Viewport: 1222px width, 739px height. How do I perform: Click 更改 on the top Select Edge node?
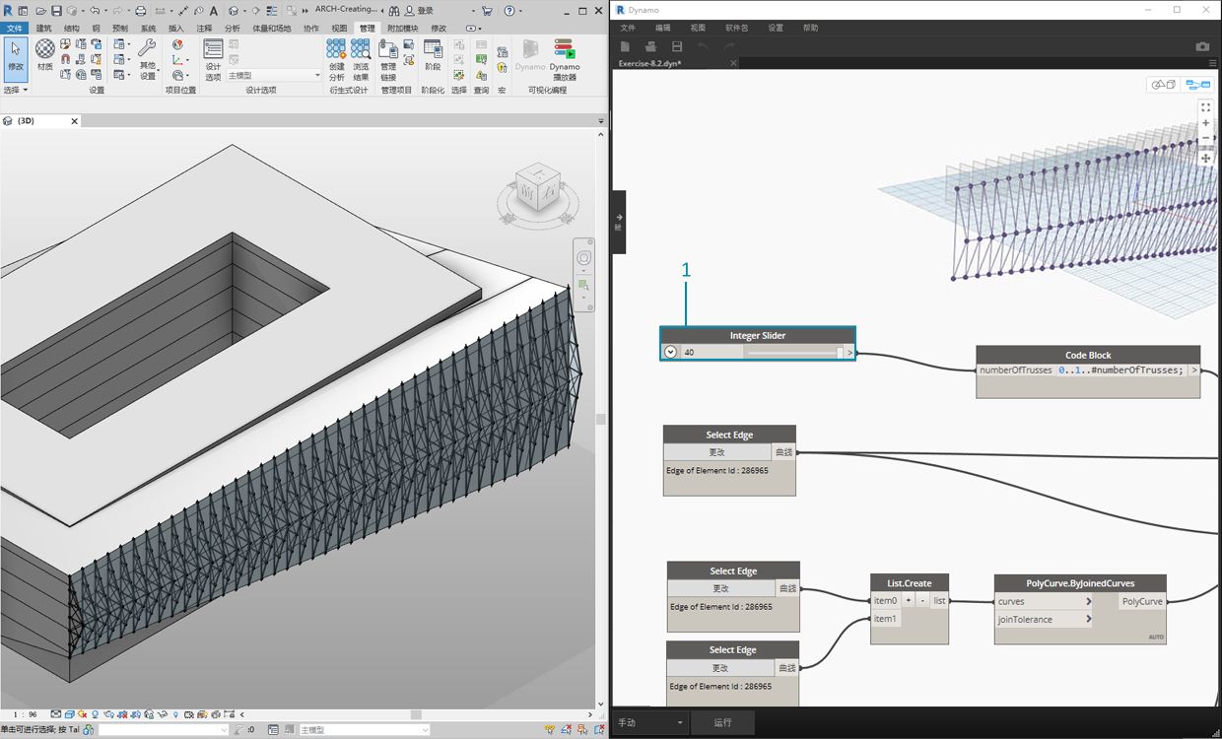point(717,452)
